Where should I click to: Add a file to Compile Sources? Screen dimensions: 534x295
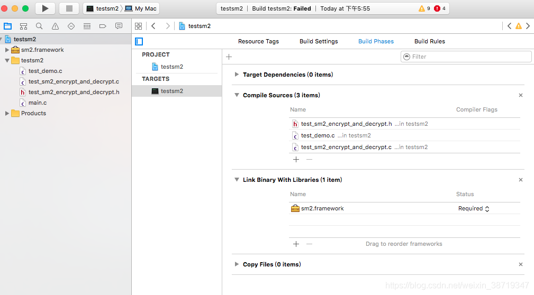coord(296,159)
